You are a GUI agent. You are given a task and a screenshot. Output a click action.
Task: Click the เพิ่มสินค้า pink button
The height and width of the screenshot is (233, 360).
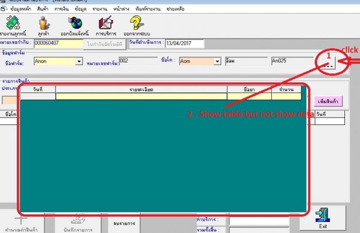[328, 101]
